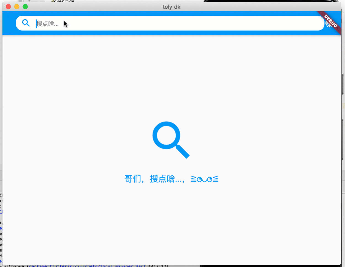
Task: Click the yellow minimize button of the window
Action: tap(16, 6)
